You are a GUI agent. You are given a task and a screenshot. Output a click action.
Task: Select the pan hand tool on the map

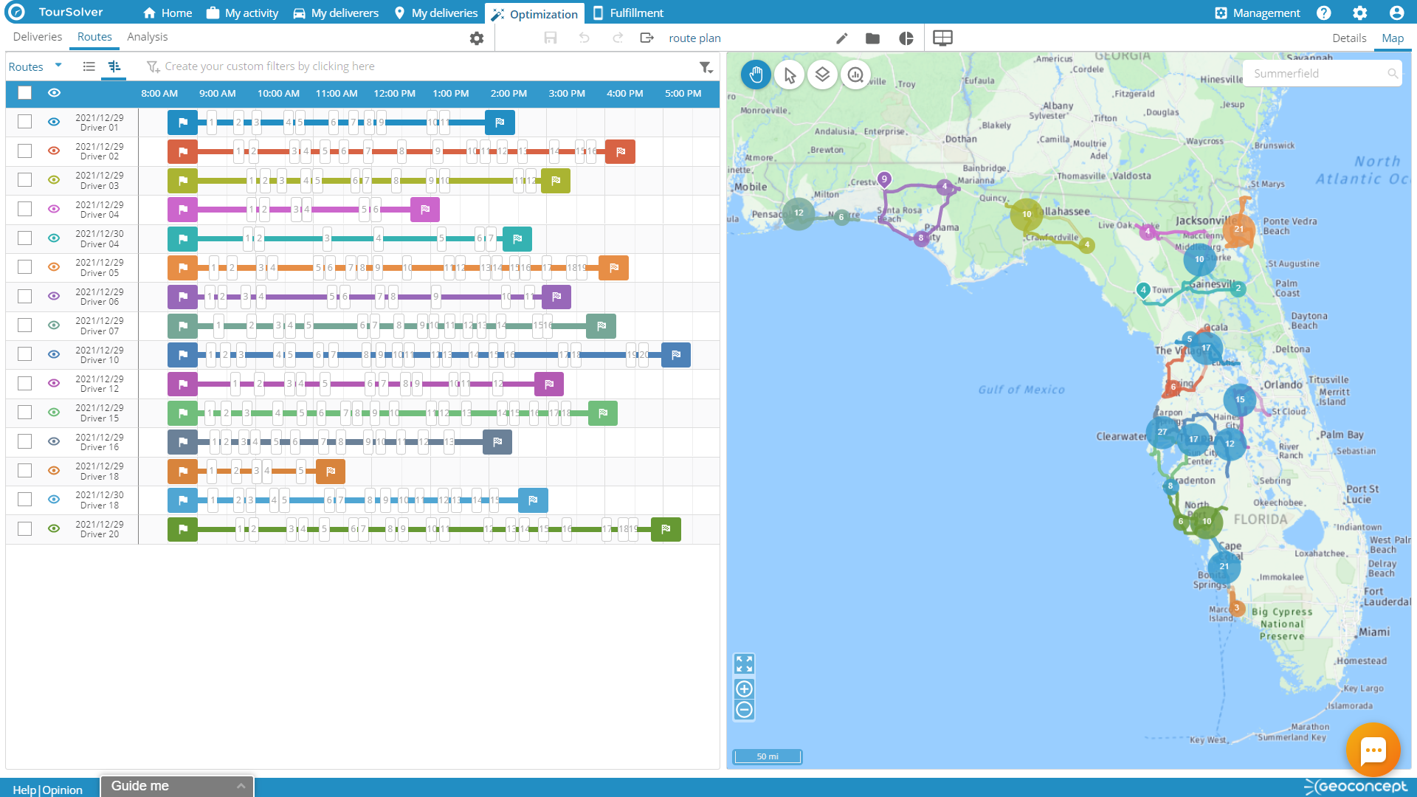coord(755,75)
